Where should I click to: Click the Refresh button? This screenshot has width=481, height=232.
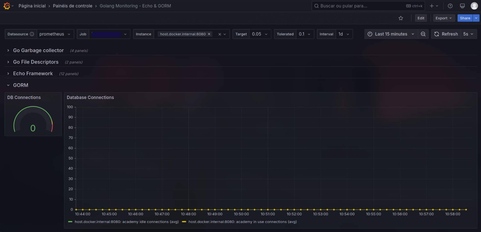click(446, 34)
